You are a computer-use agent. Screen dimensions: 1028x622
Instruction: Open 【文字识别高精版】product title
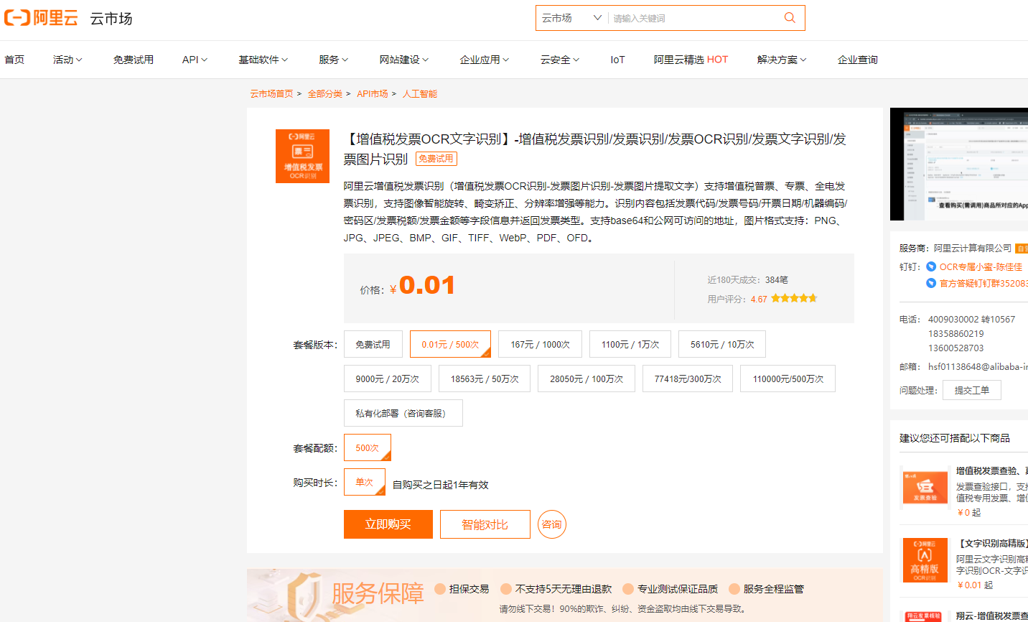point(992,543)
